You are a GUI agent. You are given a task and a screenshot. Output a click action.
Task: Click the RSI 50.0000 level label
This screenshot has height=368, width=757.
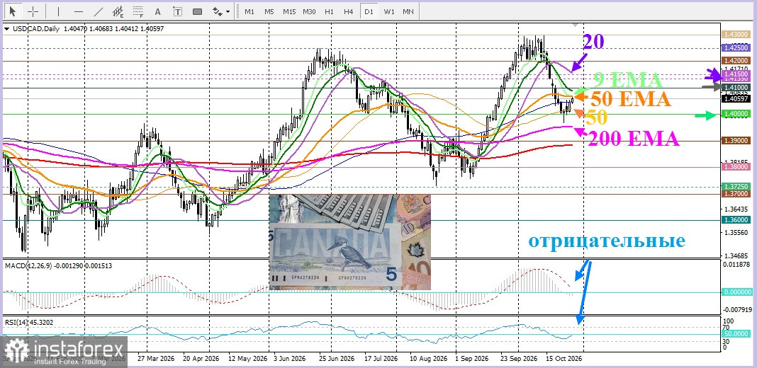[737, 334]
